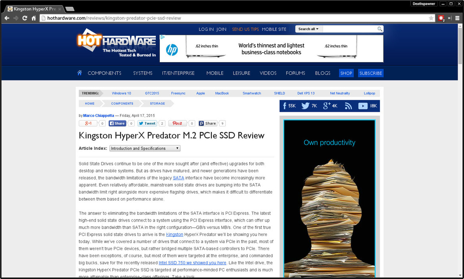Click the AdChoices icon on the HP banner

point(163,37)
